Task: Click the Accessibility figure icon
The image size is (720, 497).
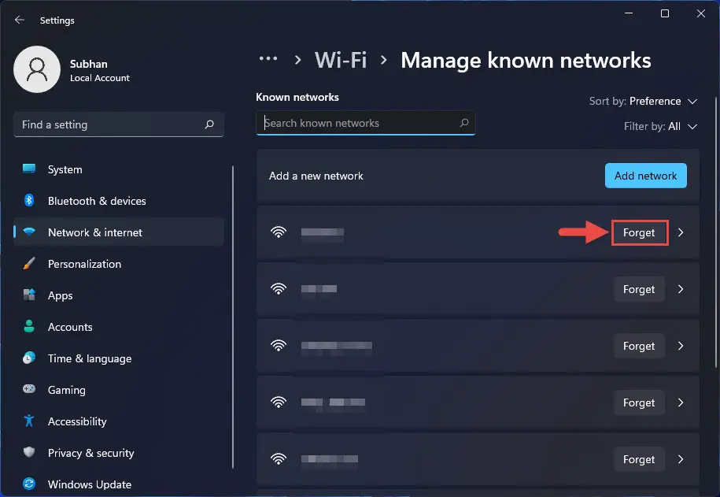Action: [29, 421]
